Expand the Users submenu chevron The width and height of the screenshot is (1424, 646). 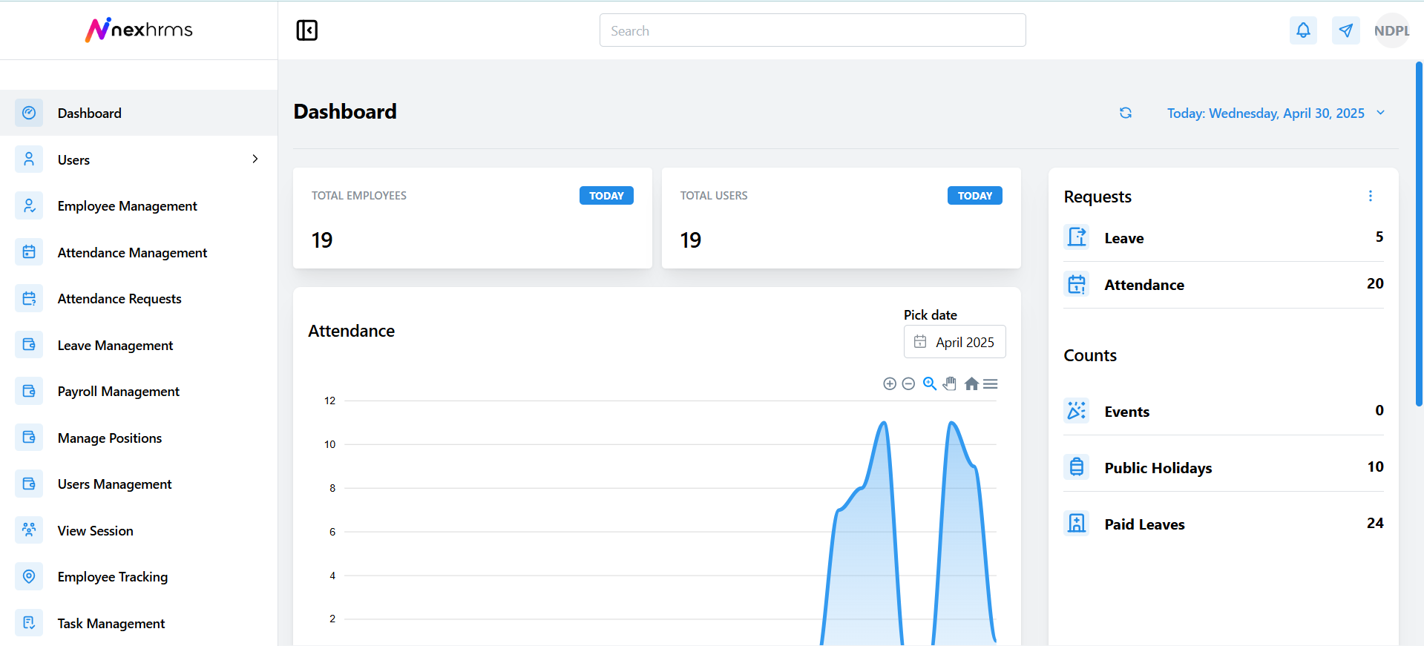[x=255, y=159]
